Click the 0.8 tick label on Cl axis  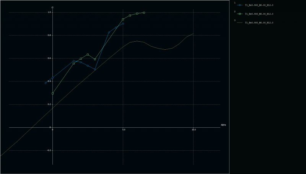49,35
